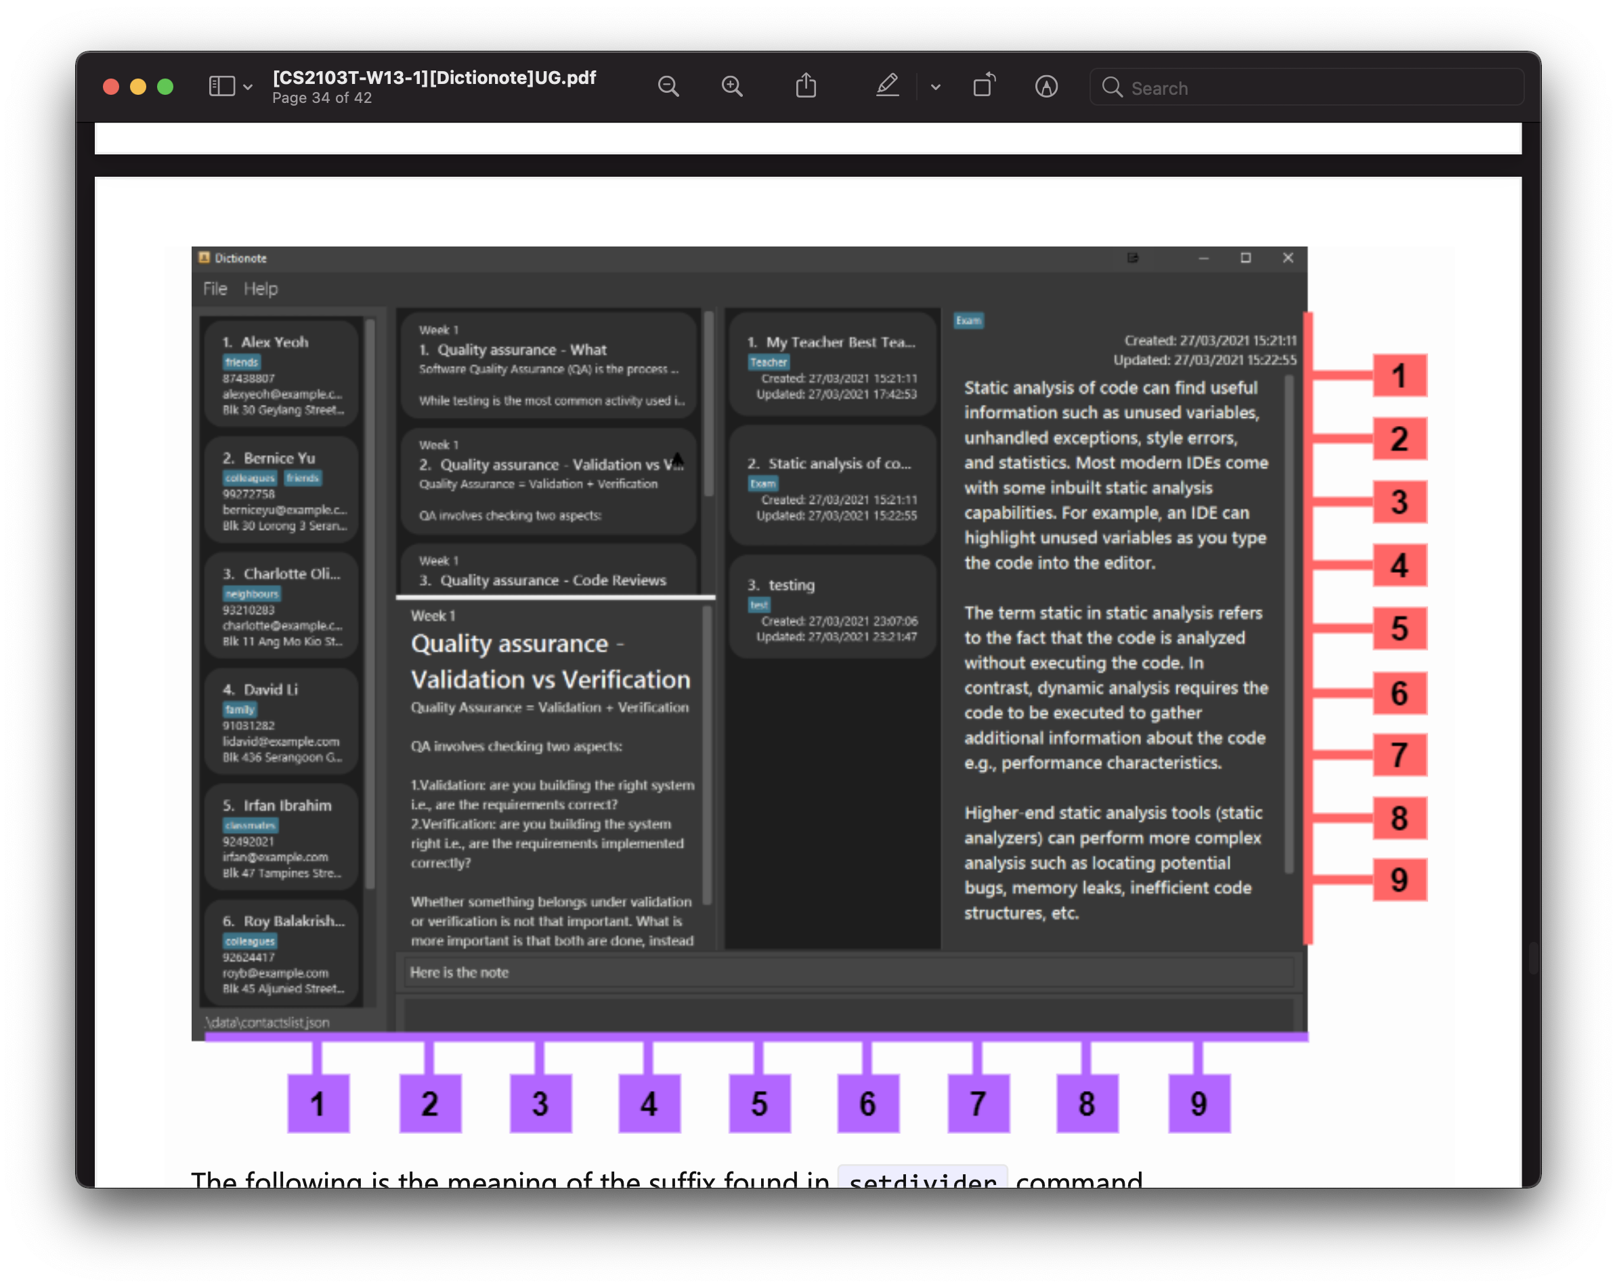This screenshot has height=1288, width=1617.
Task: Click the red close window button
Action: (x=111, y=87)
